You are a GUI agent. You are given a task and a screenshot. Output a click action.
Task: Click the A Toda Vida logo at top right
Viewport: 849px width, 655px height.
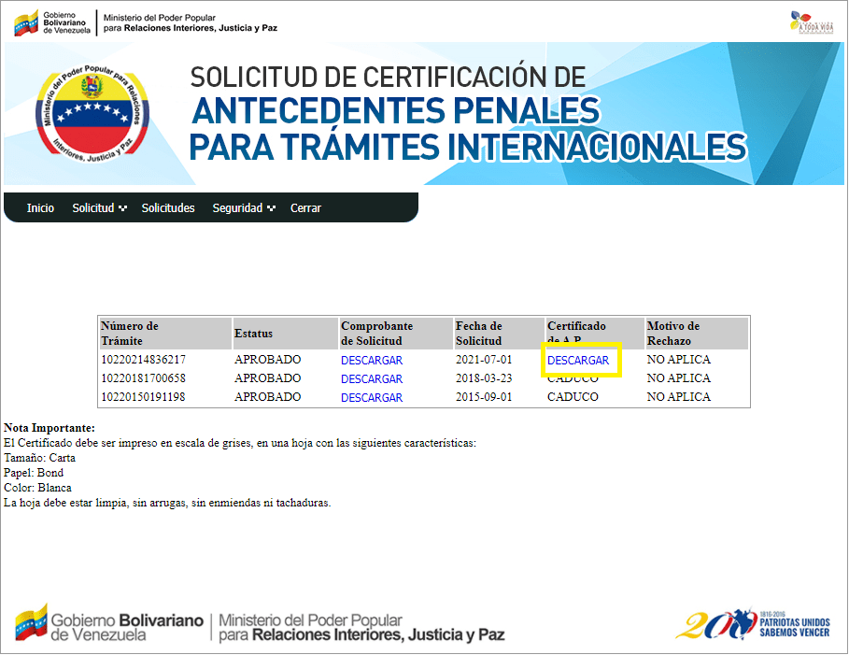810,22
